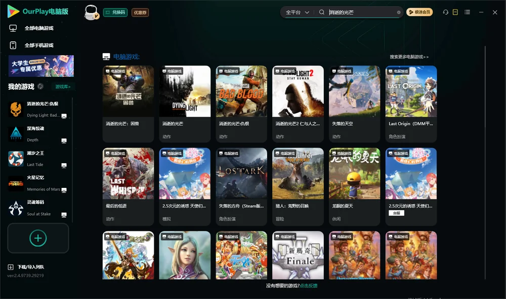Click the customer service headset icon
The image size is (506, 299).
(445, 12)
